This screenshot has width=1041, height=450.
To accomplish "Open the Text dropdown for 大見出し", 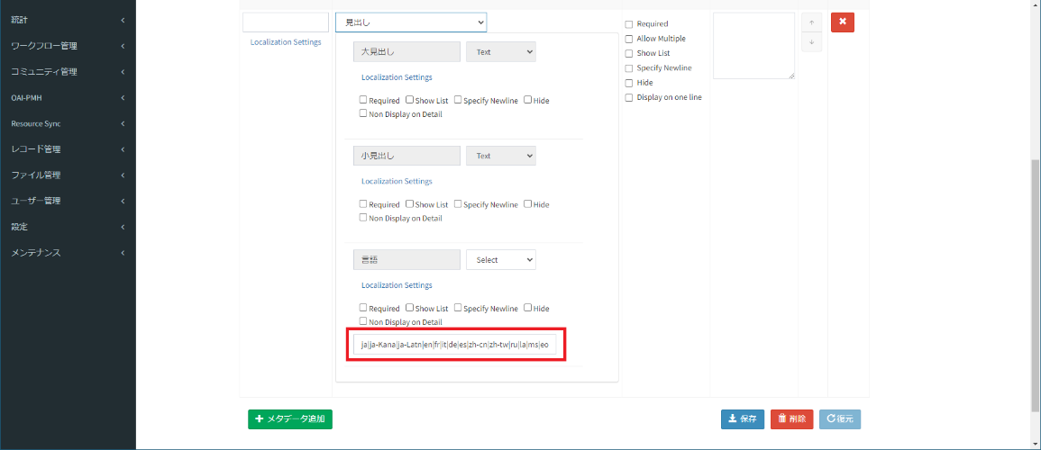I will (x=500, y=52).
